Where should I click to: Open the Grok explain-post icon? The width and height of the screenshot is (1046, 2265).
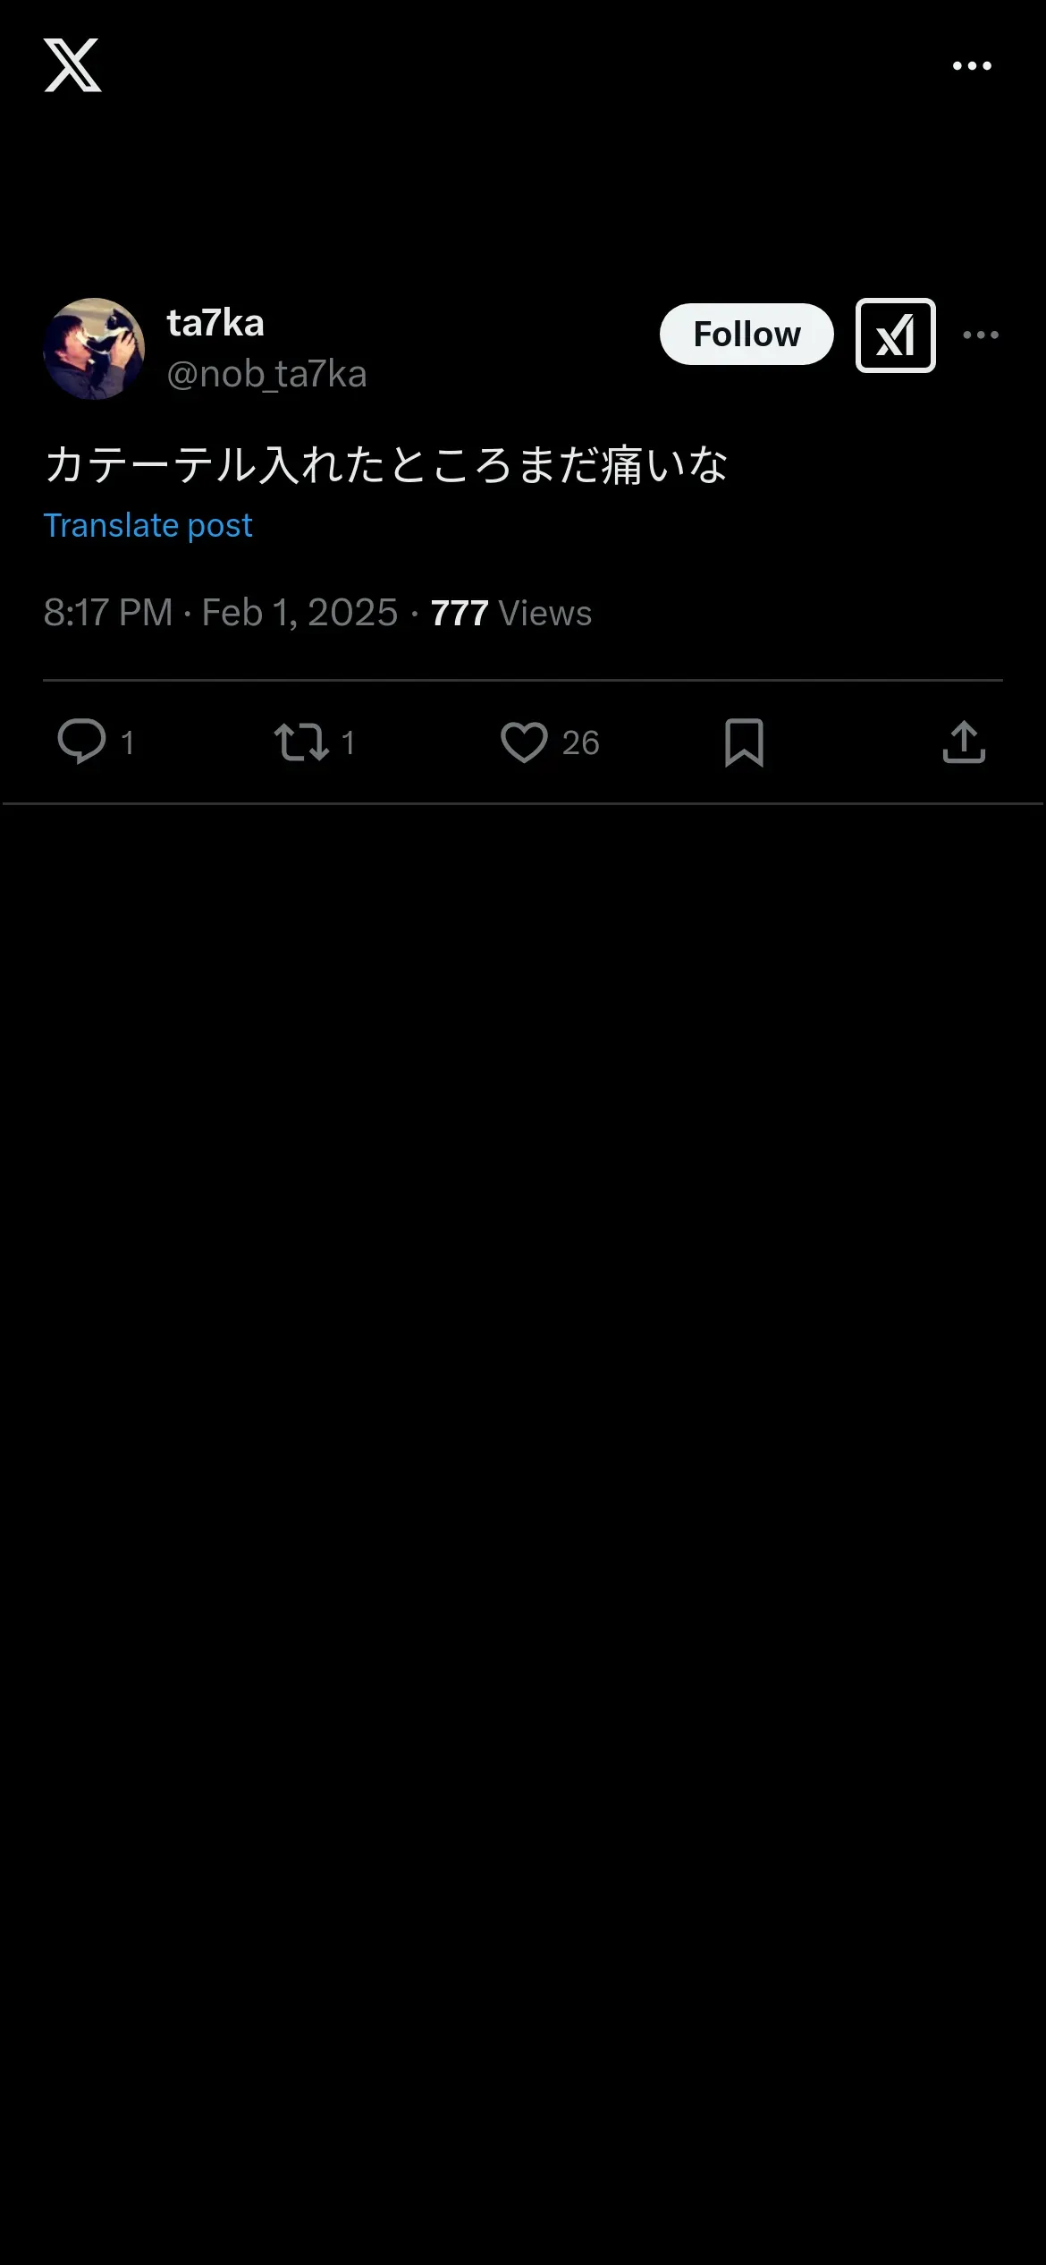[x=895, y=335]
